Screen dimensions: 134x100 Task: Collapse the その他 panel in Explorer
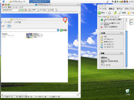point(121,33)
